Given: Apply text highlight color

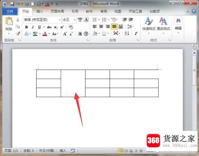Looking at the screenshot, I should click(x=35, y=34).
